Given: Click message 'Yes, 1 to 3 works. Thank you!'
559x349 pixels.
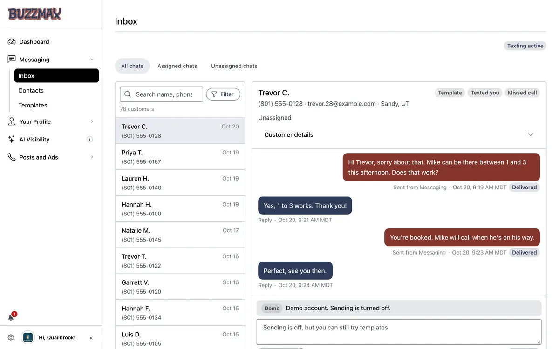Looking at the screenshot, I should click(305, 206).
